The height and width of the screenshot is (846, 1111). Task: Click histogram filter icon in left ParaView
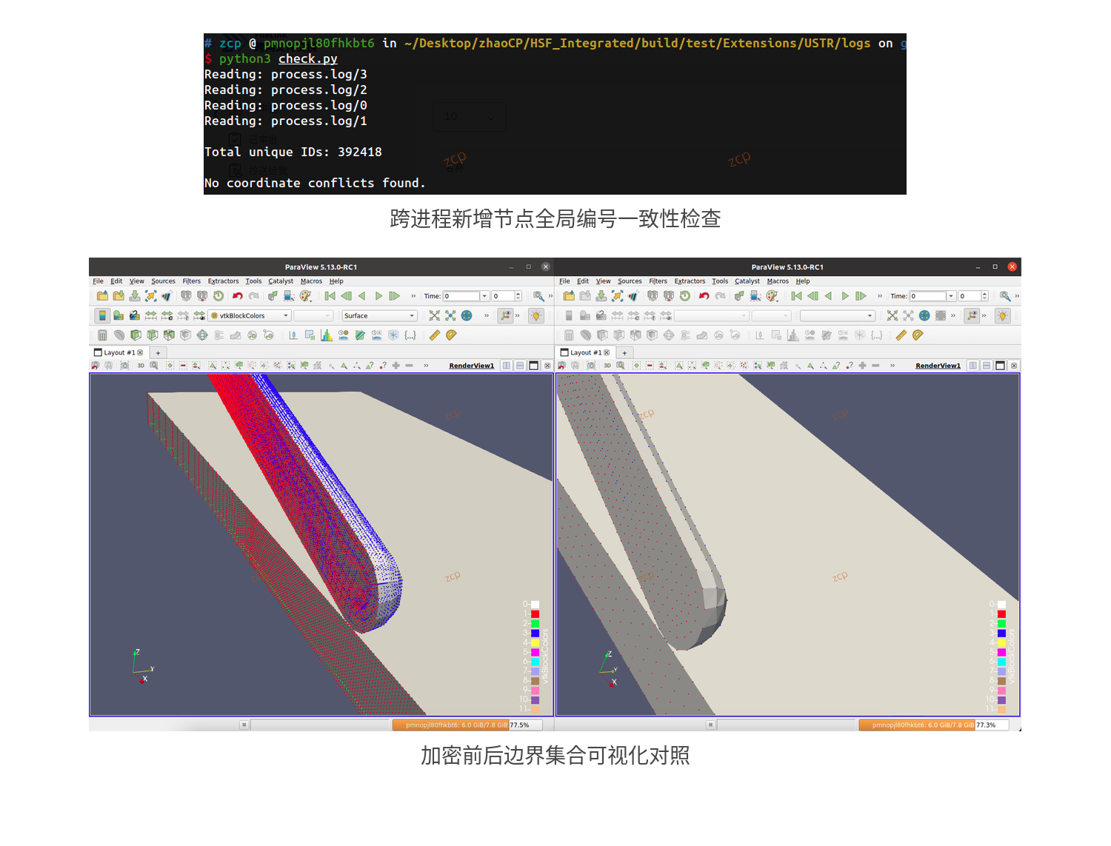[x=327, y=335]
